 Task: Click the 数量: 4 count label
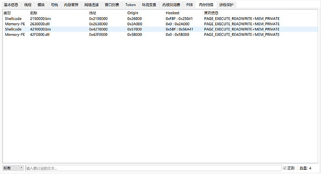click(306, 168)
